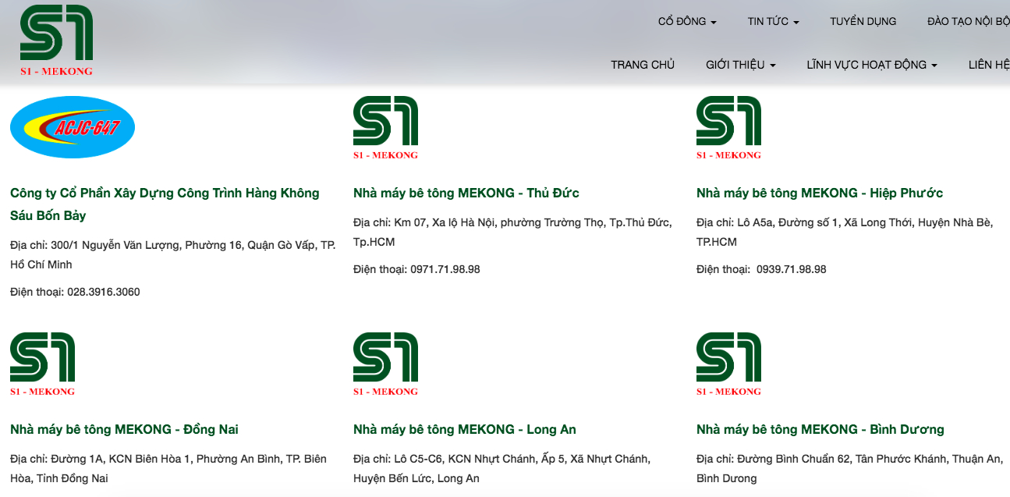The image size is (1010, 497).
Task: Open Công ty Cổ Phần Xây Dựng link
Action: tap(165, 193)
